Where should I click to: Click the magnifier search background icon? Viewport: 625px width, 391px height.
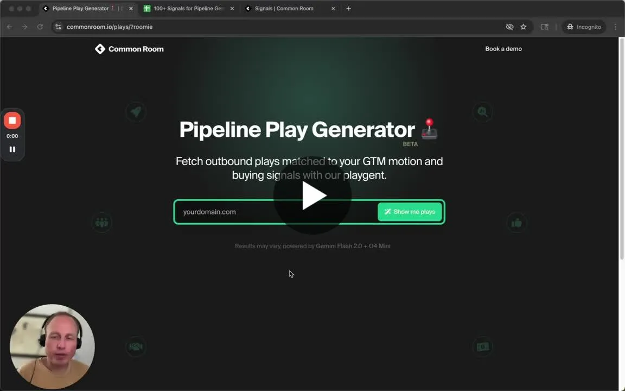tap(482, 112)
